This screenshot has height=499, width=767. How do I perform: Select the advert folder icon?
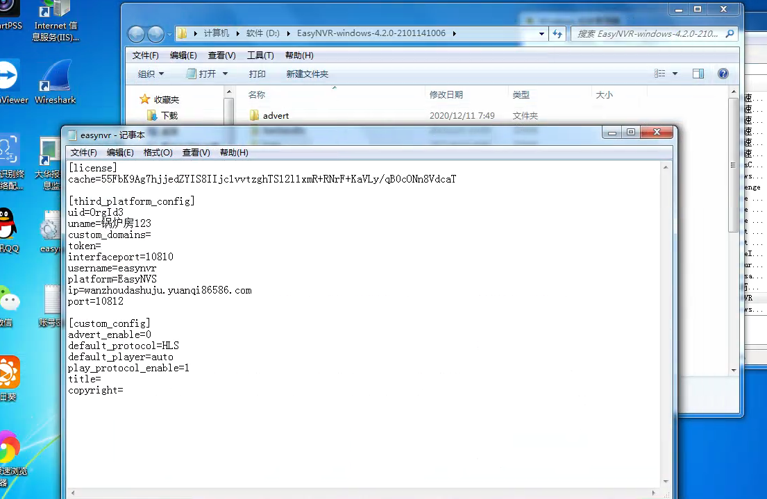click(x=254, y=115)
